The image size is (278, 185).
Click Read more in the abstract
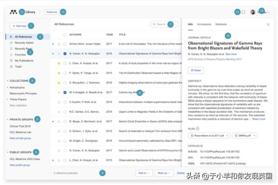click(259, 119)
